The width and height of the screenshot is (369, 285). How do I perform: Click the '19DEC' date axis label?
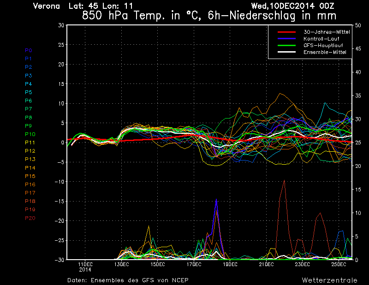pyautogui.click(x=230, y=265)
